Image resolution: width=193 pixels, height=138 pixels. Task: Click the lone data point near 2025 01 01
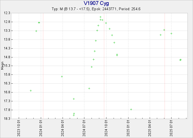[131, 109]
